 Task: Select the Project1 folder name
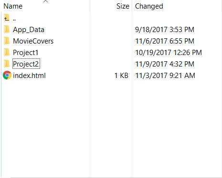(x=26, y=53)
